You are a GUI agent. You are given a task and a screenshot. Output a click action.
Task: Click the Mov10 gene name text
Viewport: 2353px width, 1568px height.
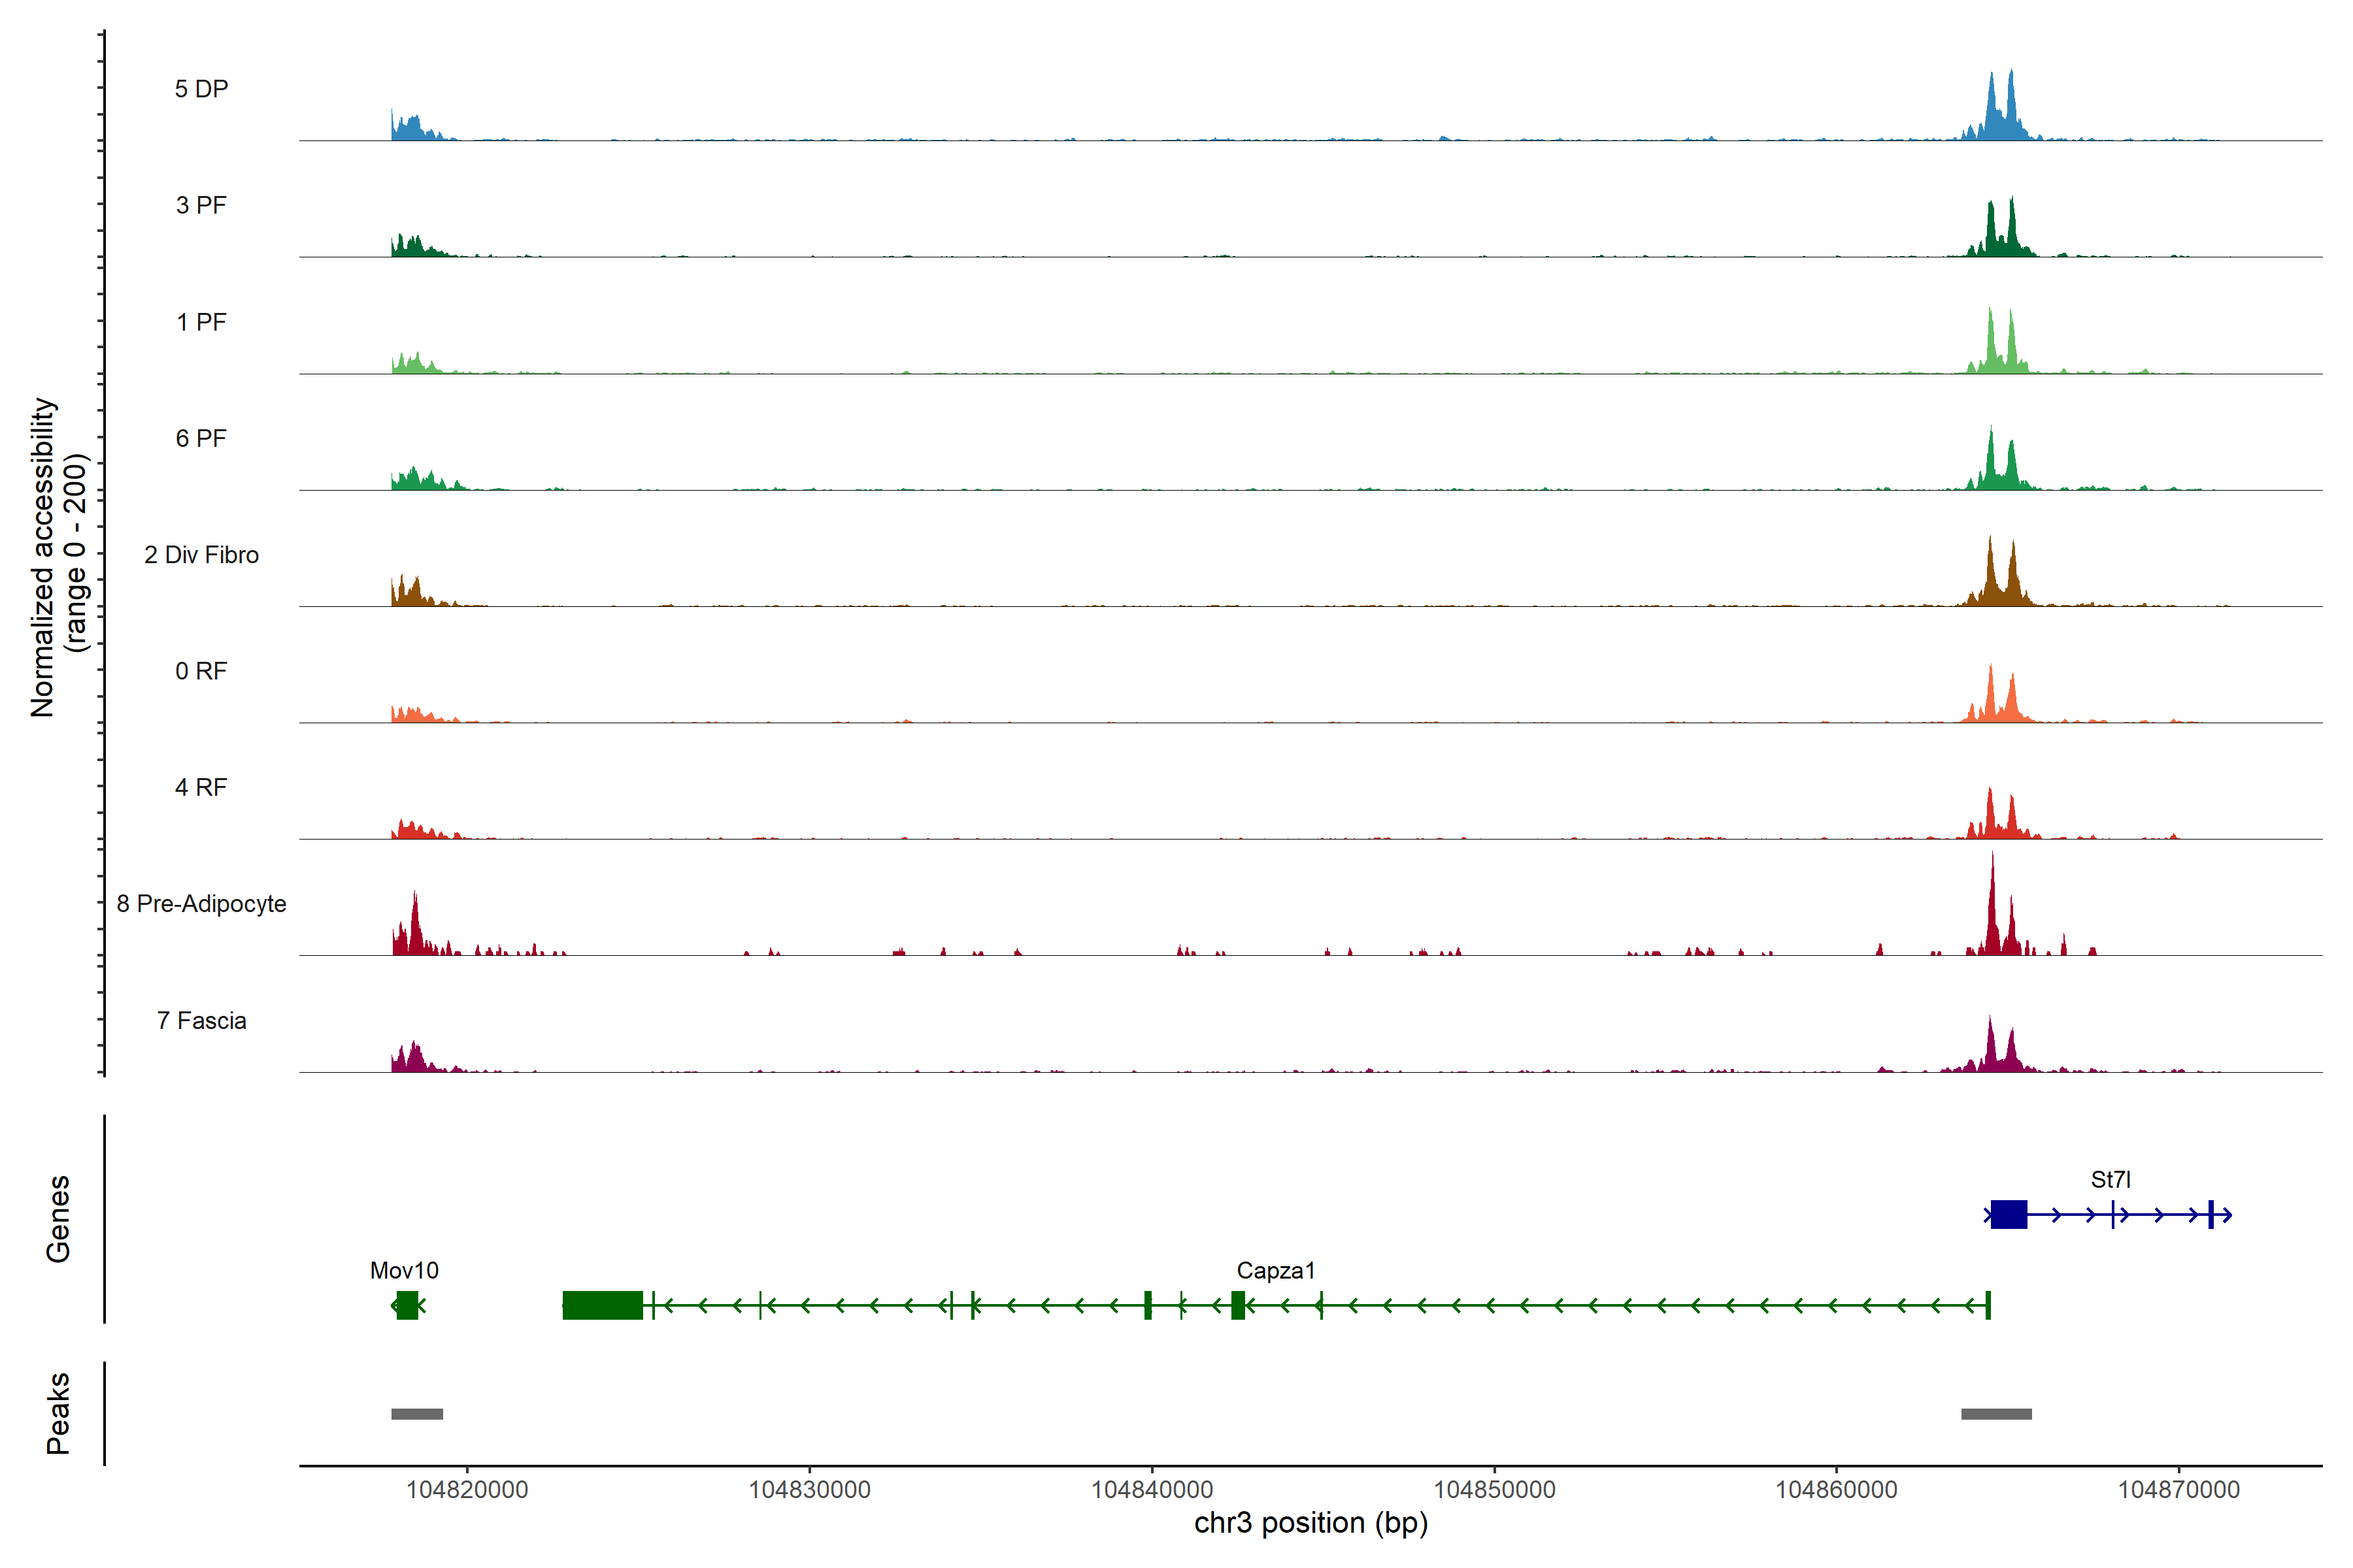tap(404, 1270)
